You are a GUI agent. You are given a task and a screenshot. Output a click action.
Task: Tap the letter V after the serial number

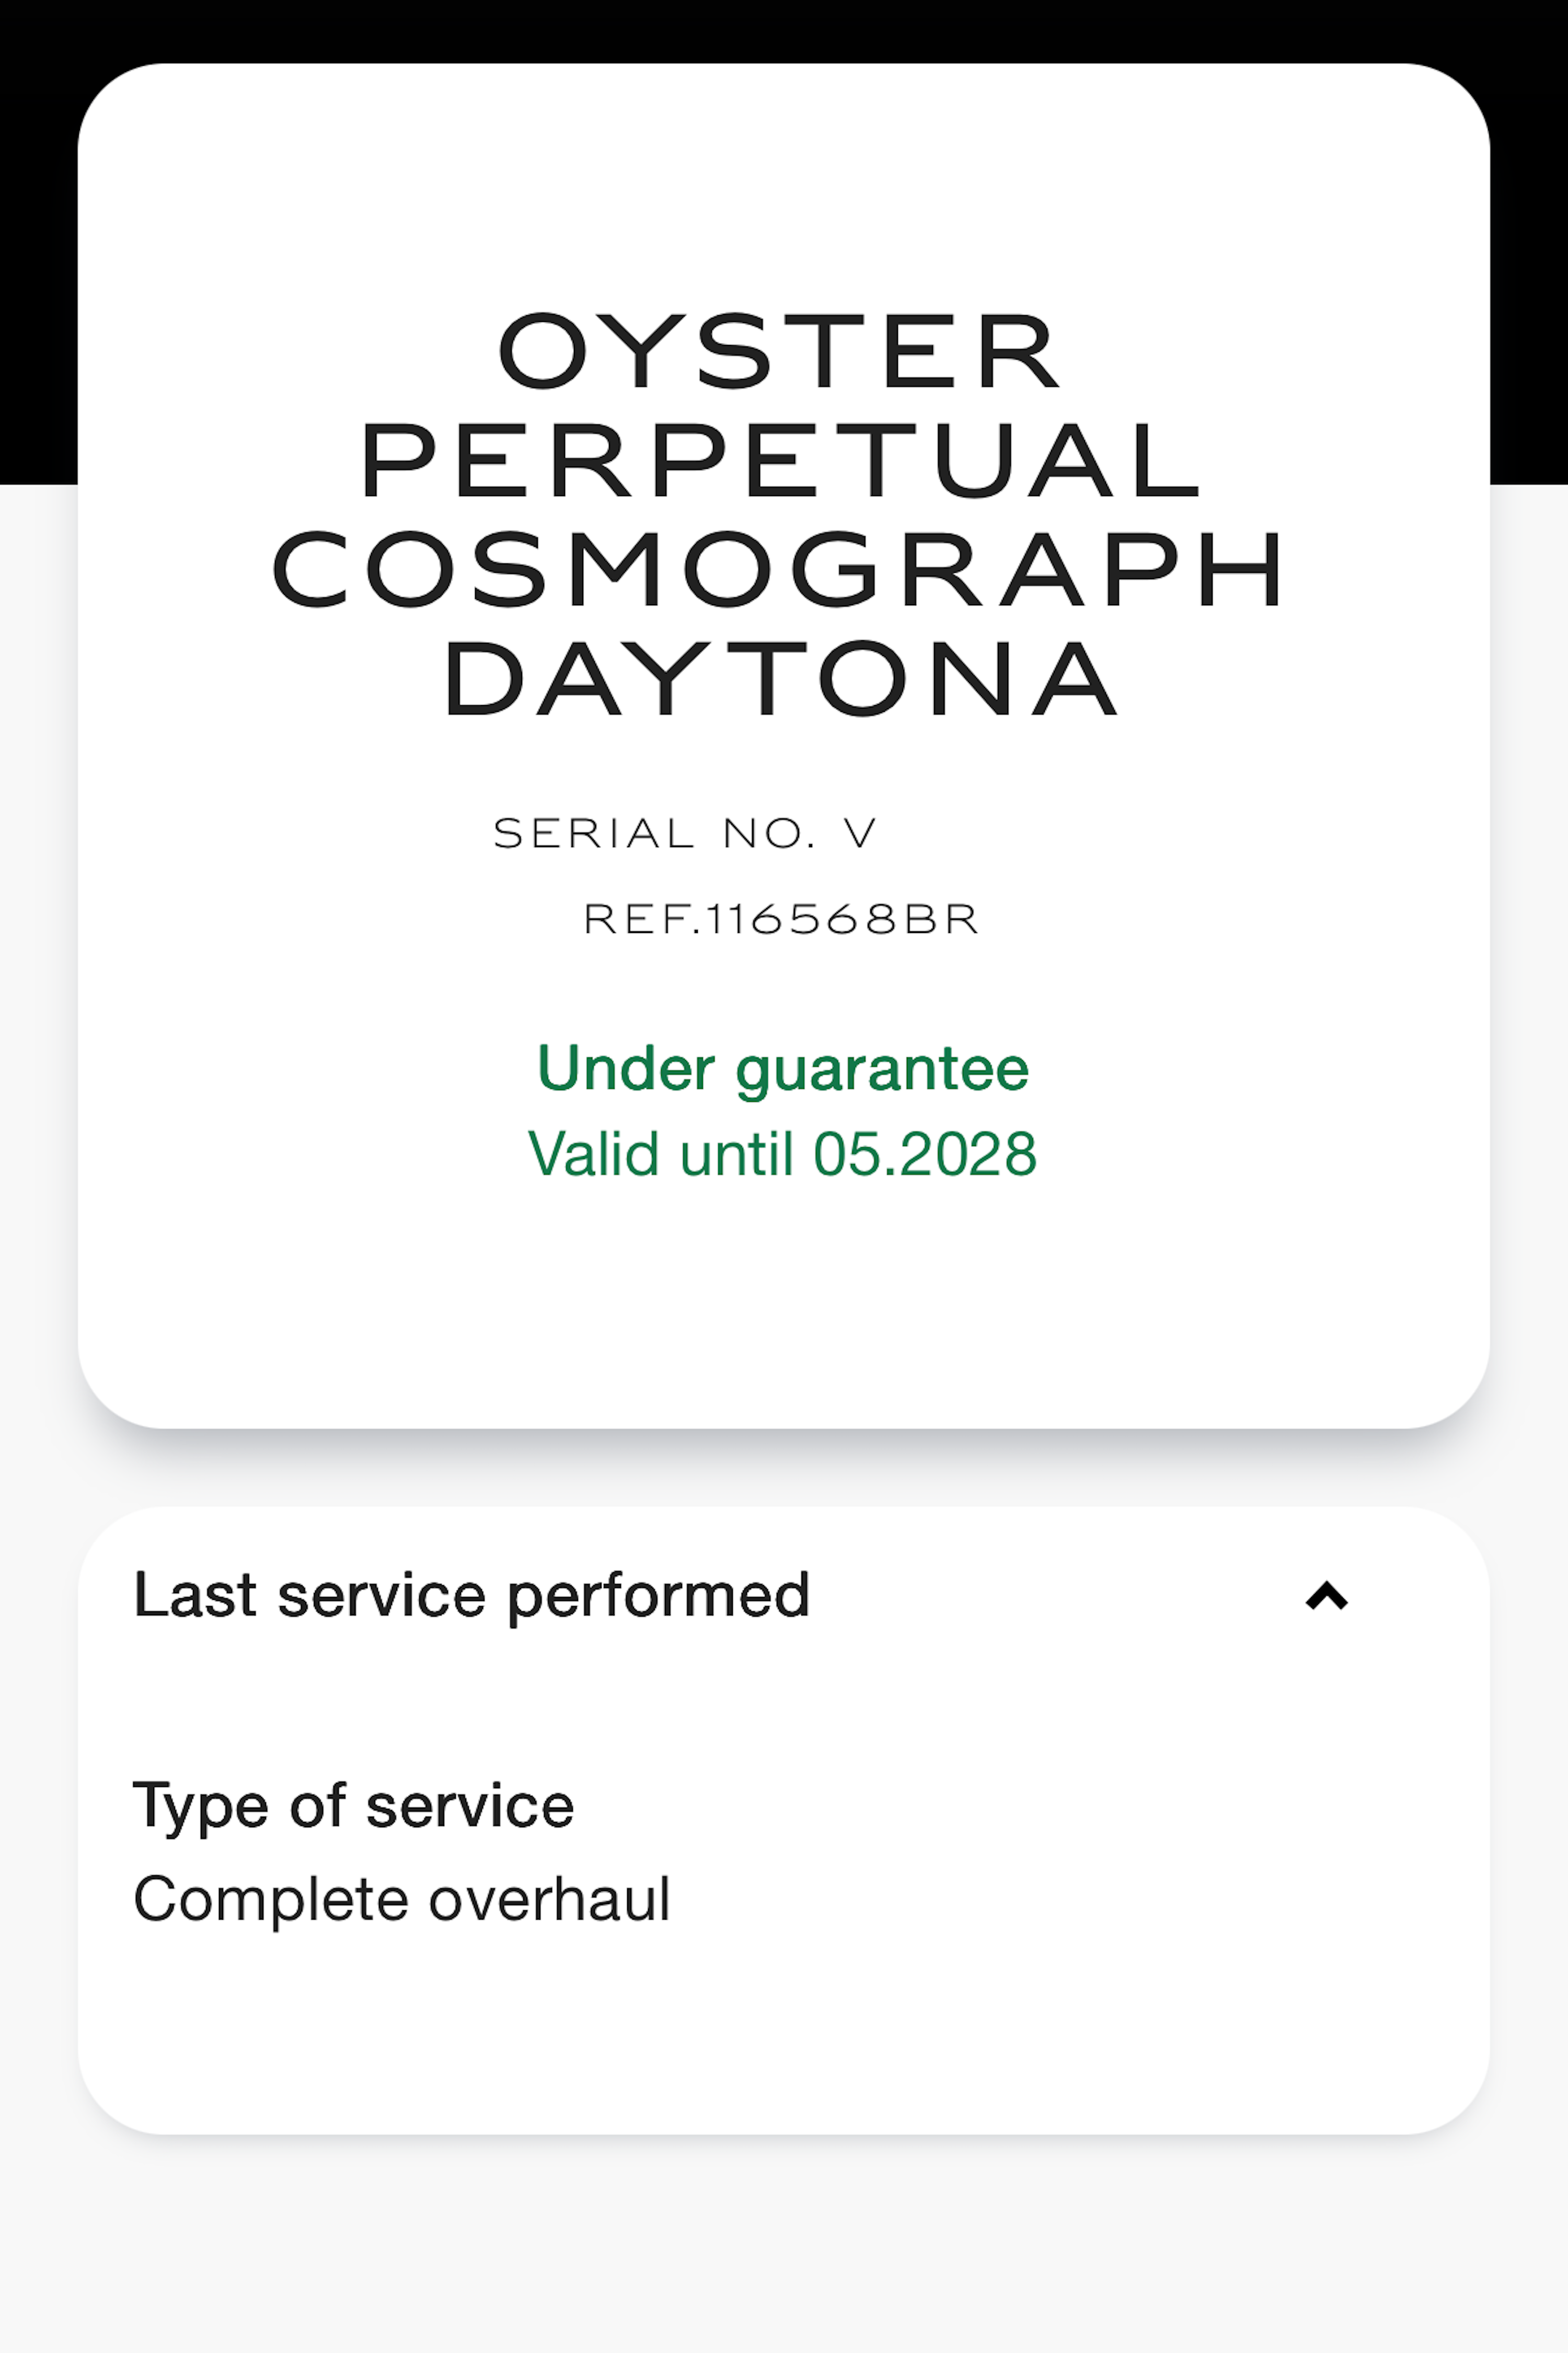point(860,833)
